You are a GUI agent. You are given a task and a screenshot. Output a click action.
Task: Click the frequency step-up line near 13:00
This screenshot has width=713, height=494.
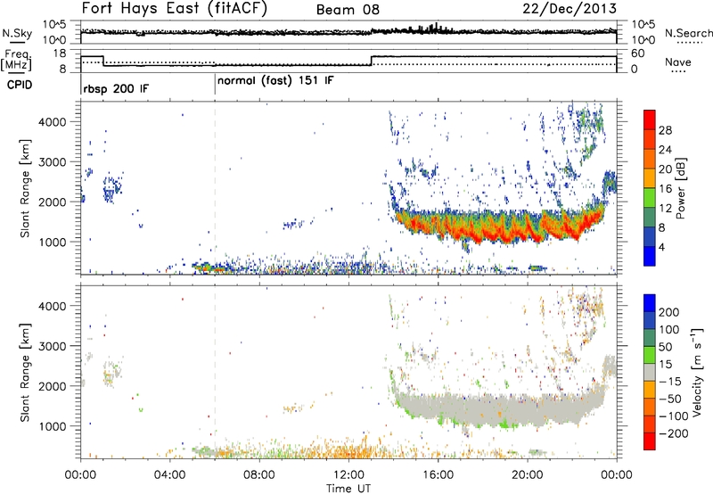(x=372, y=61)
